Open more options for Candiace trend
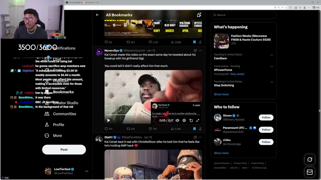 click(272, 55)
